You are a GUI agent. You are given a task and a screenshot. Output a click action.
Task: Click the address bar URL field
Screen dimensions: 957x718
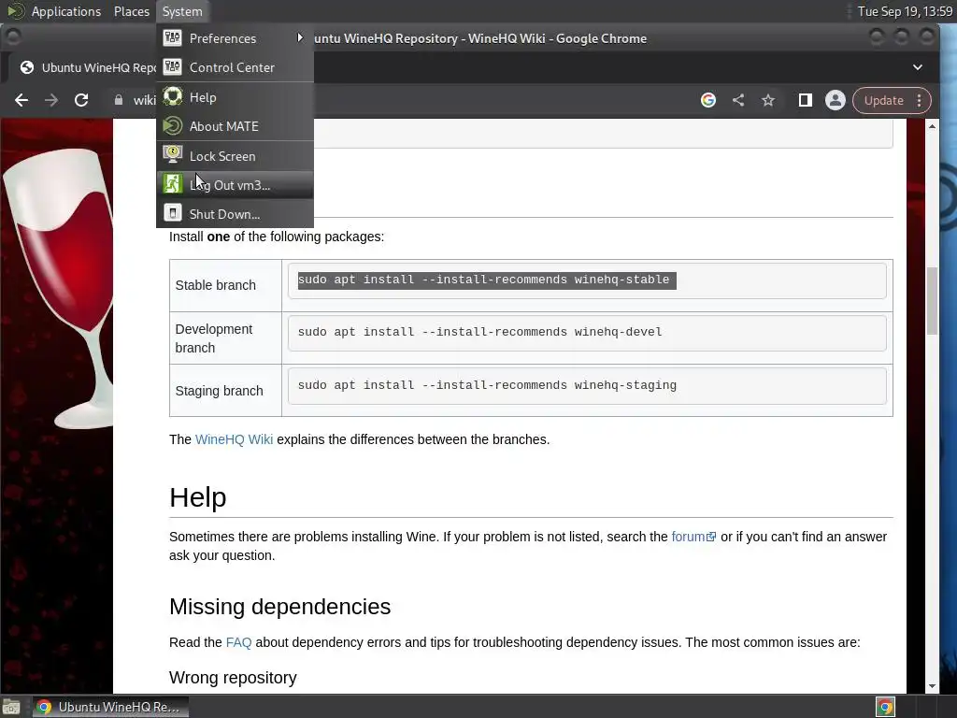tap(143, 100)
